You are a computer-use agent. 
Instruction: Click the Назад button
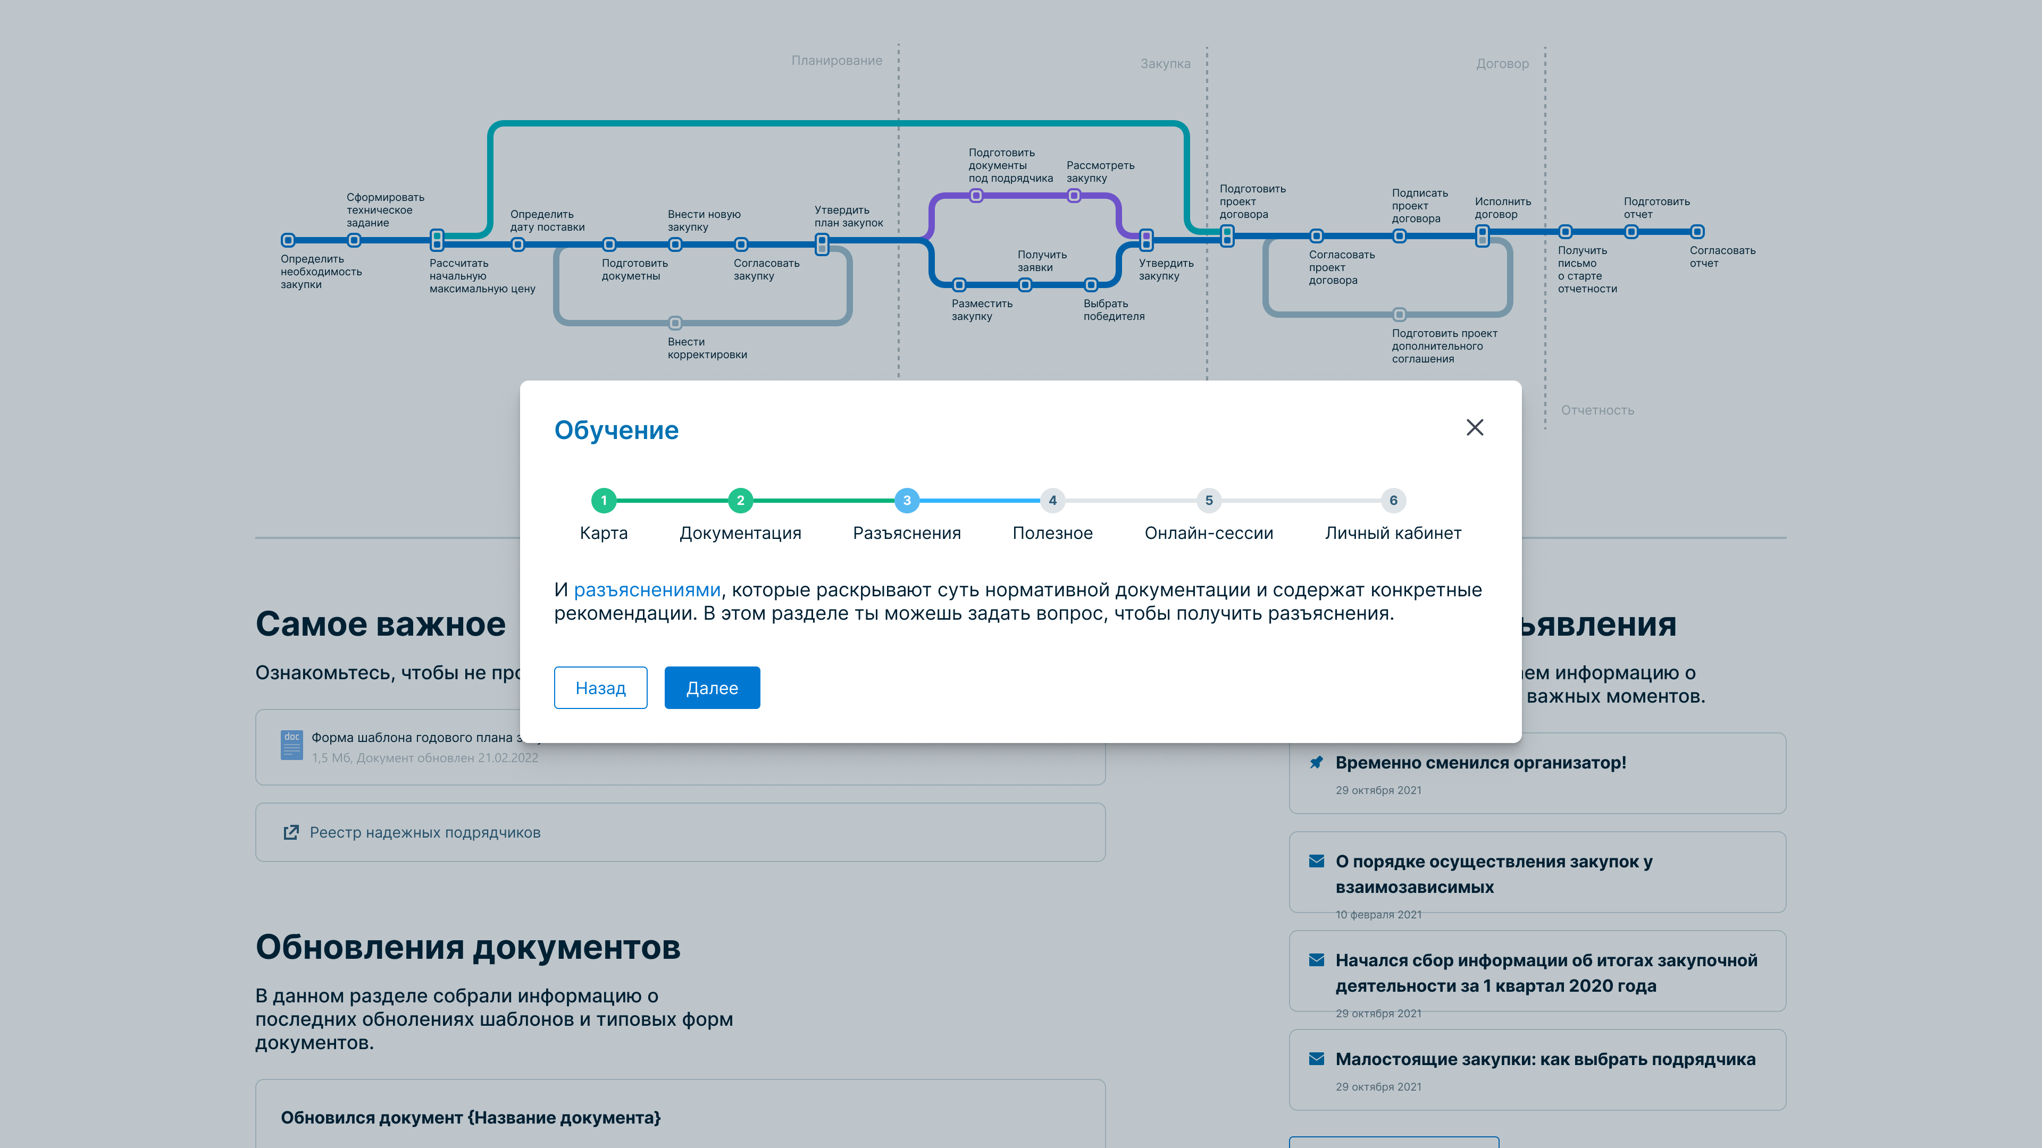point(600,688)
